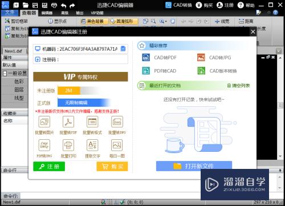
Task: Click 注册 in the title bar
Action: [x=225, y=5]
